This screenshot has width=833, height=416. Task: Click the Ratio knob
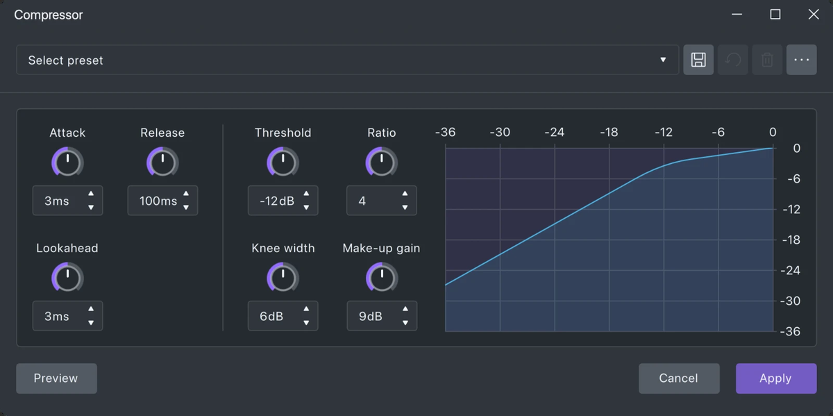coord(381,163)
